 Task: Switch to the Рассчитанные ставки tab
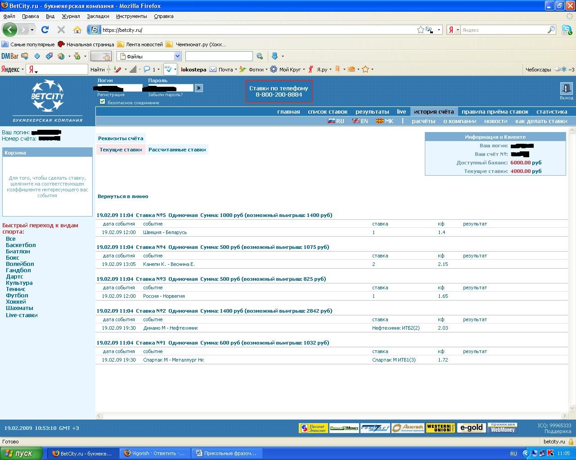(177, 150)
